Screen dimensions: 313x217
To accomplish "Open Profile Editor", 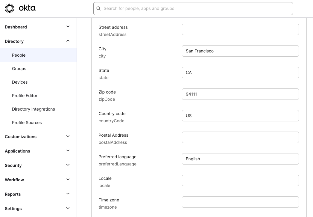I will pos(25,96).
